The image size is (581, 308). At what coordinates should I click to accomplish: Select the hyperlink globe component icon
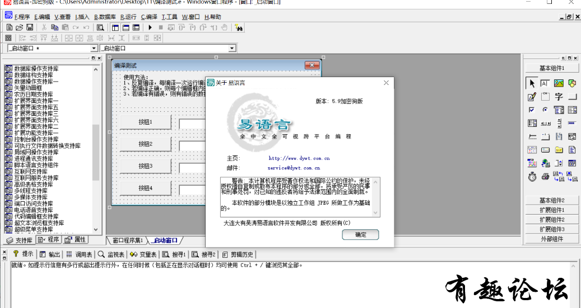(x=545, y=163)
